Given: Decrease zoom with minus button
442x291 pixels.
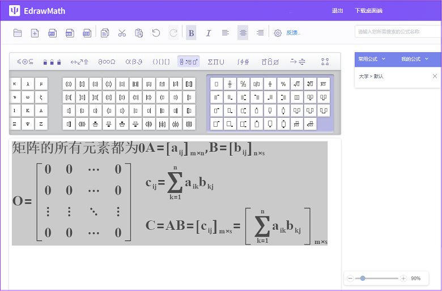Looking at the screenshot, I should tap(350, 279).
